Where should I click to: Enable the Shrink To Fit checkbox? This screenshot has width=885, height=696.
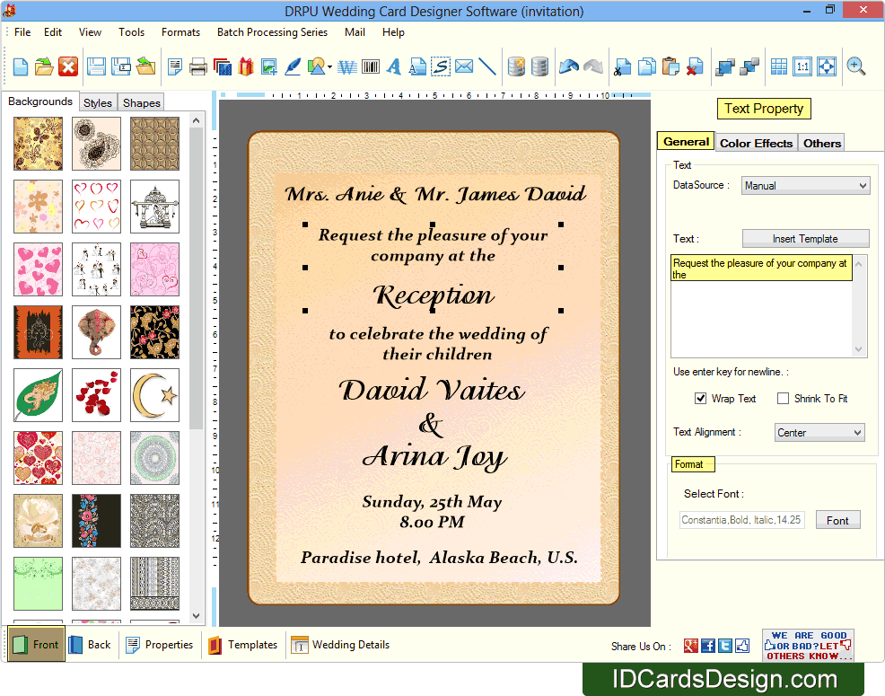coord(783,398)
